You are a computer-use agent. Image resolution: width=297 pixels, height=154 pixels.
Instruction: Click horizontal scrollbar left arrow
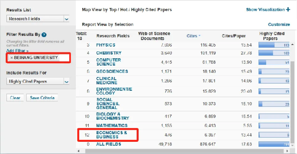pos(79,151)
